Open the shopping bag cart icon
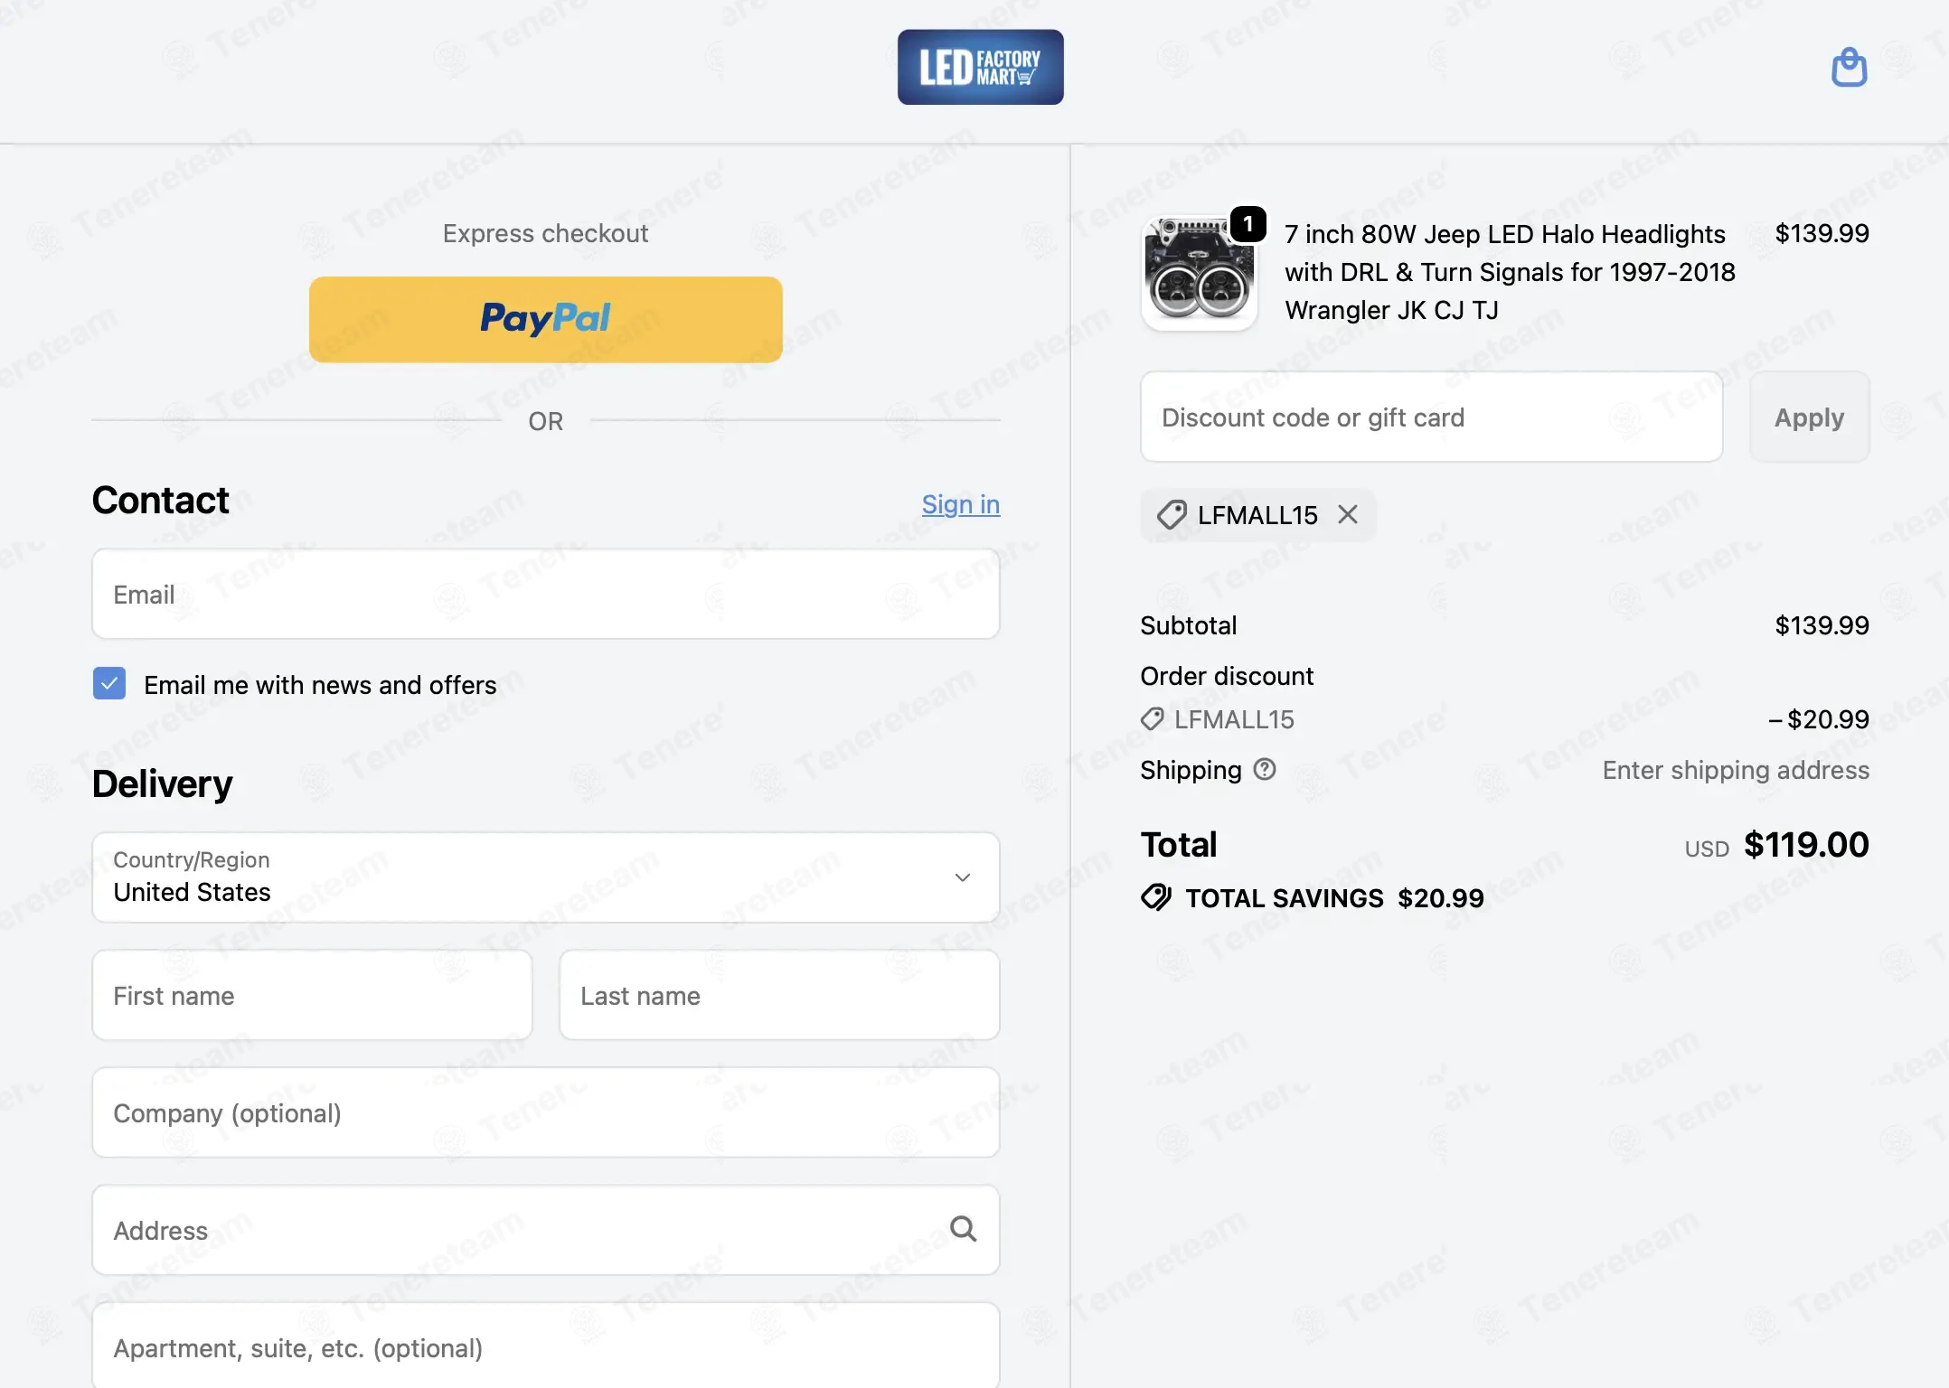Screen dimensions: 1949x1388 pyautogui.click(x=1849, y=67)
